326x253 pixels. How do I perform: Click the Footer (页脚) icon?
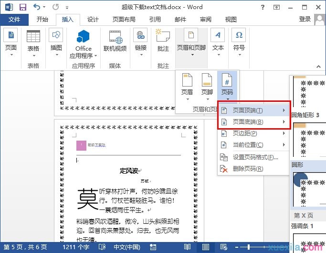(207, 85)
